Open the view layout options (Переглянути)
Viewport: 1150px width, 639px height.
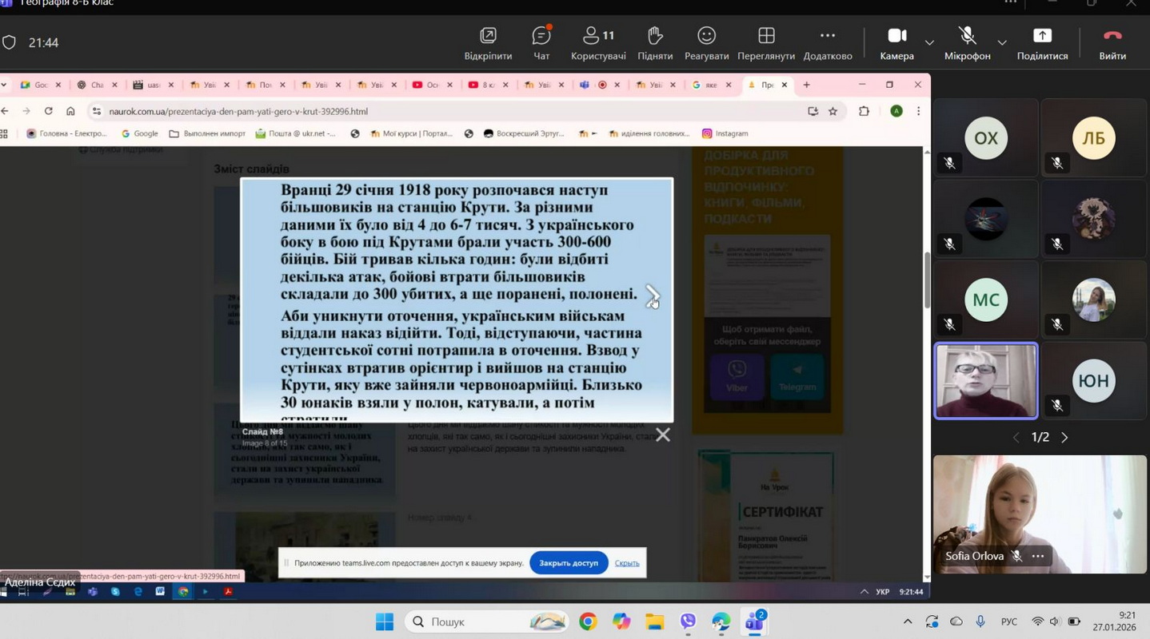[765, 43]
